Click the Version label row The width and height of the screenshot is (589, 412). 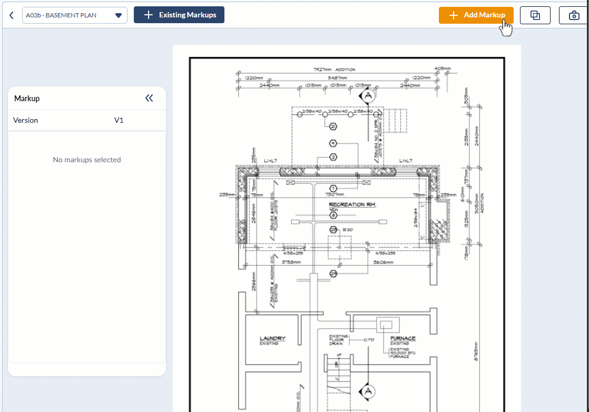click(x=26, y=120)
